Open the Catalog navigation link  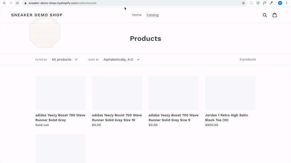pyautogui.click(x=152, y=15)
